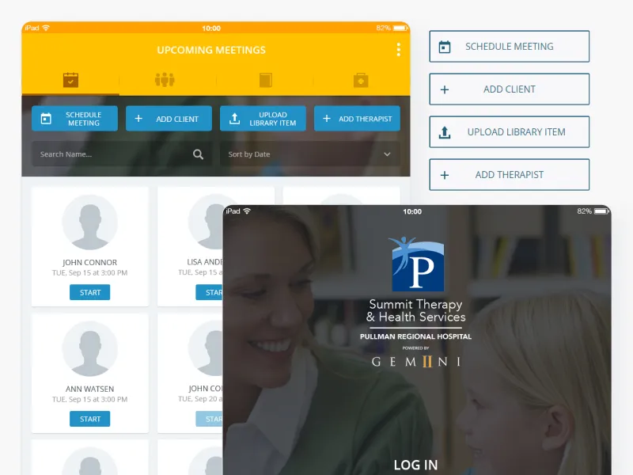Click Upcoming Meetings header title

tap(211, 50)
